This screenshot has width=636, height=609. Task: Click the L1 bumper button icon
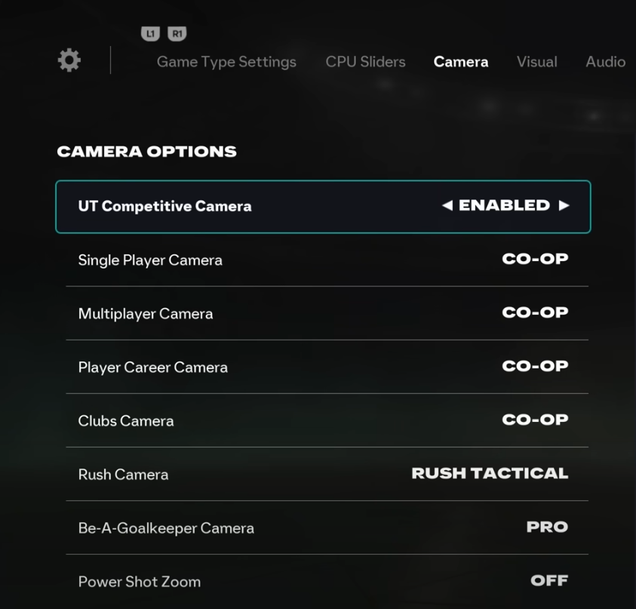pos(150,34)
